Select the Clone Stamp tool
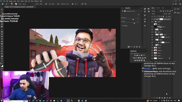Viewport: 182px width, 102px height. pos(2,31)
